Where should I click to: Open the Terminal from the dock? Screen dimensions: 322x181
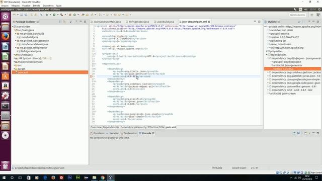[x=6, y=106]
